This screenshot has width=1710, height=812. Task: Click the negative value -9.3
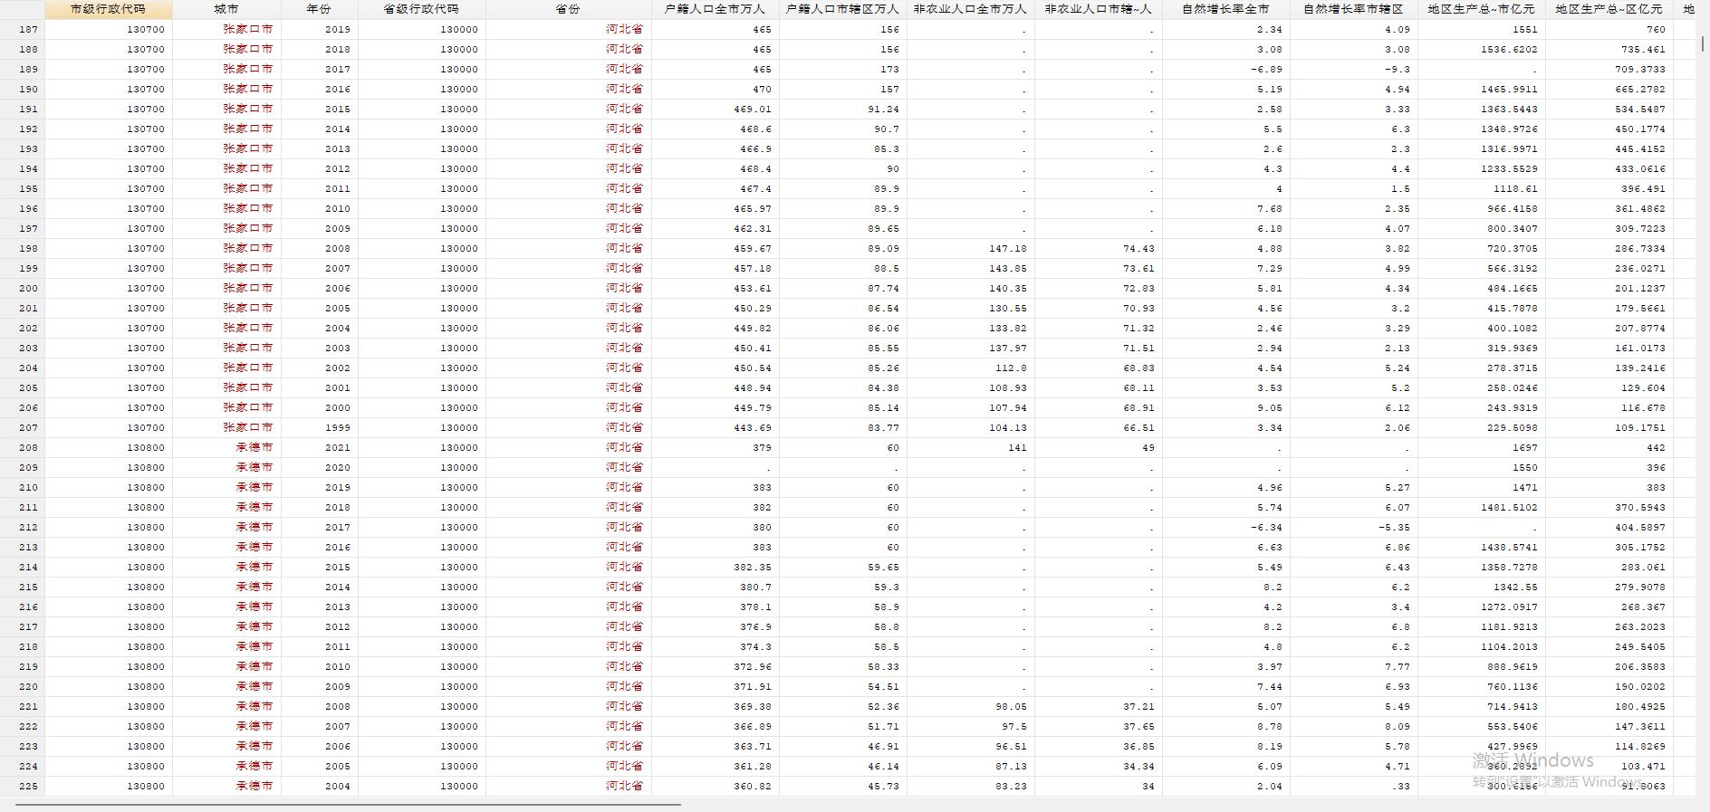tap(1353, 70)
